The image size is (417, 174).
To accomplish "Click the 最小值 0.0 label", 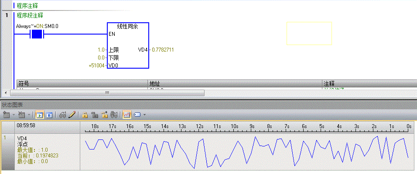I will (x=32, y=161).
